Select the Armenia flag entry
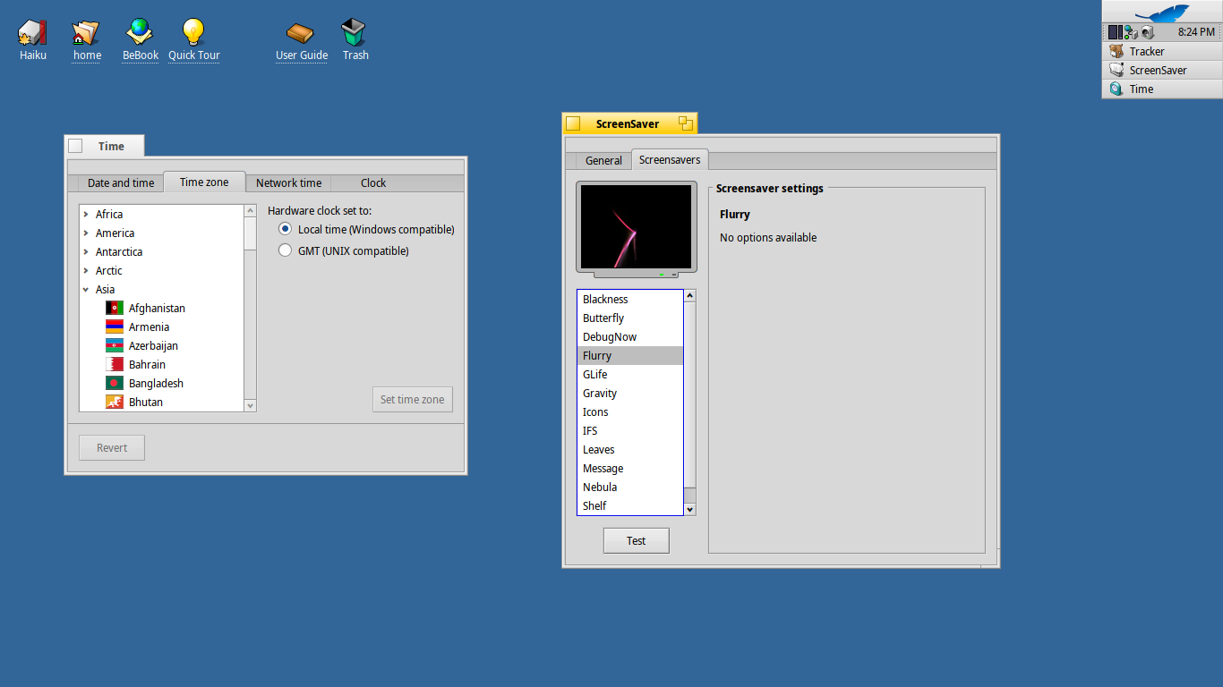The image size is (1223, 687). tap(115, 327)
